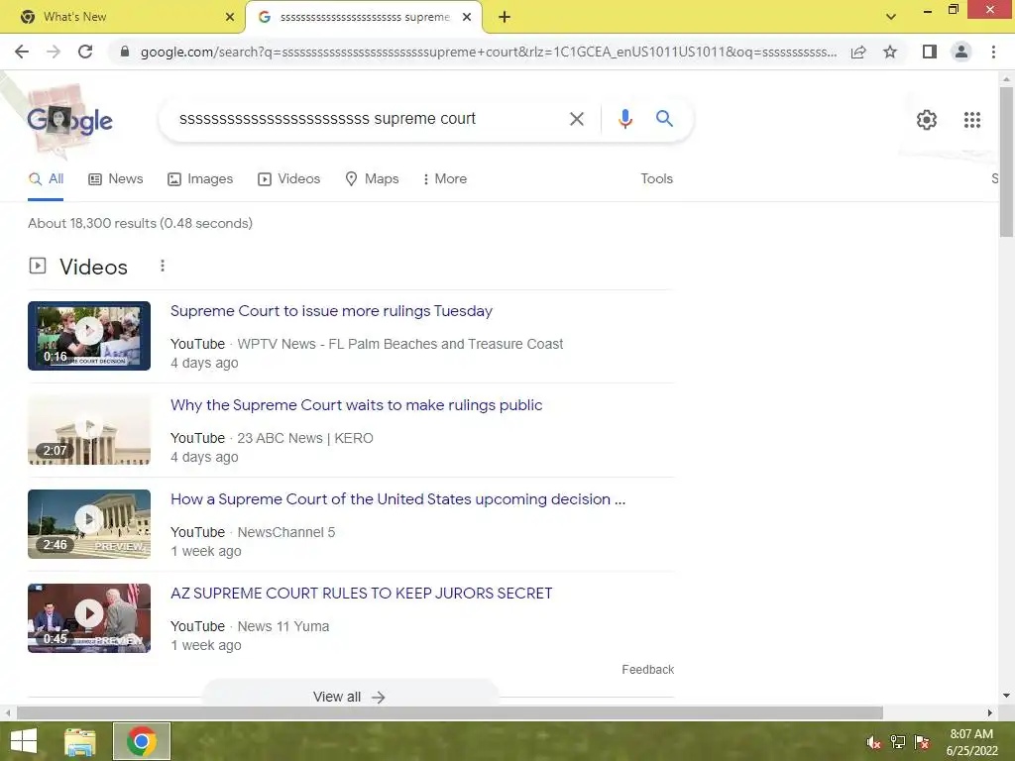
Task: Open Chrome three-dot menu
Action: click(x=993, y=52)
